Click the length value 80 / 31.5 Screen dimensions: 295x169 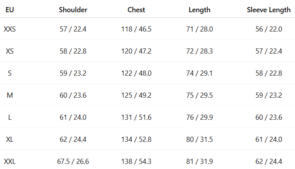(200, 139)
